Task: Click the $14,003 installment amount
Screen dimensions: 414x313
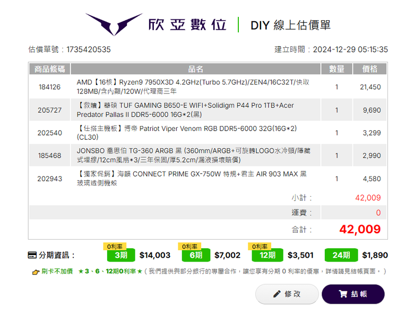Action: click(155, 255)
